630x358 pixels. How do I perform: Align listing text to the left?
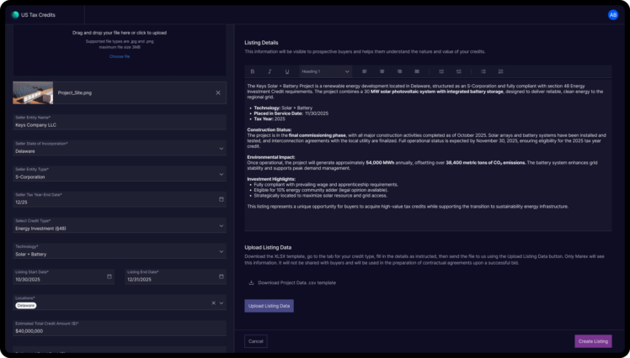coord(365,71)
